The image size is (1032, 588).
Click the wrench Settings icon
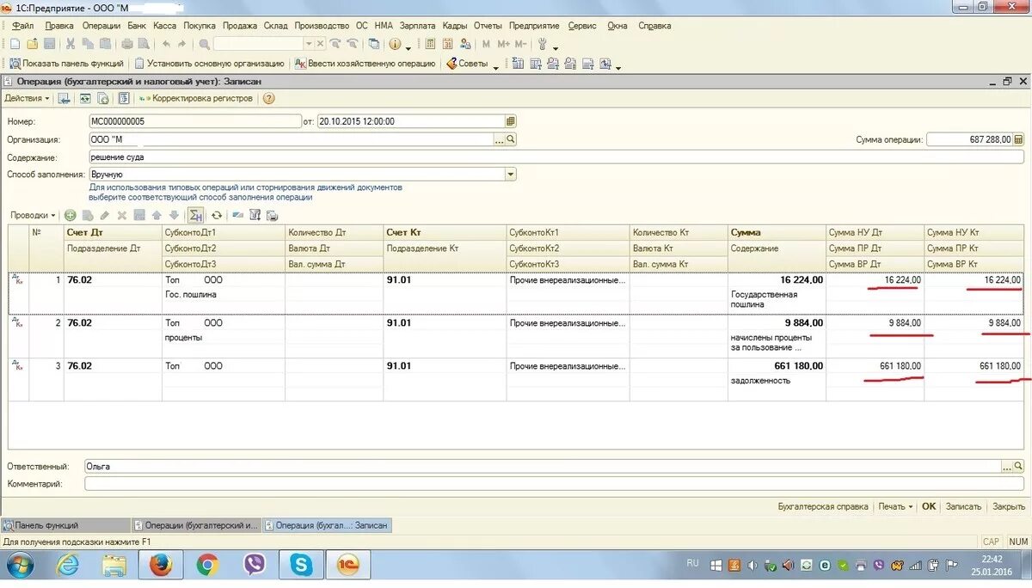(x=543, y=44)
